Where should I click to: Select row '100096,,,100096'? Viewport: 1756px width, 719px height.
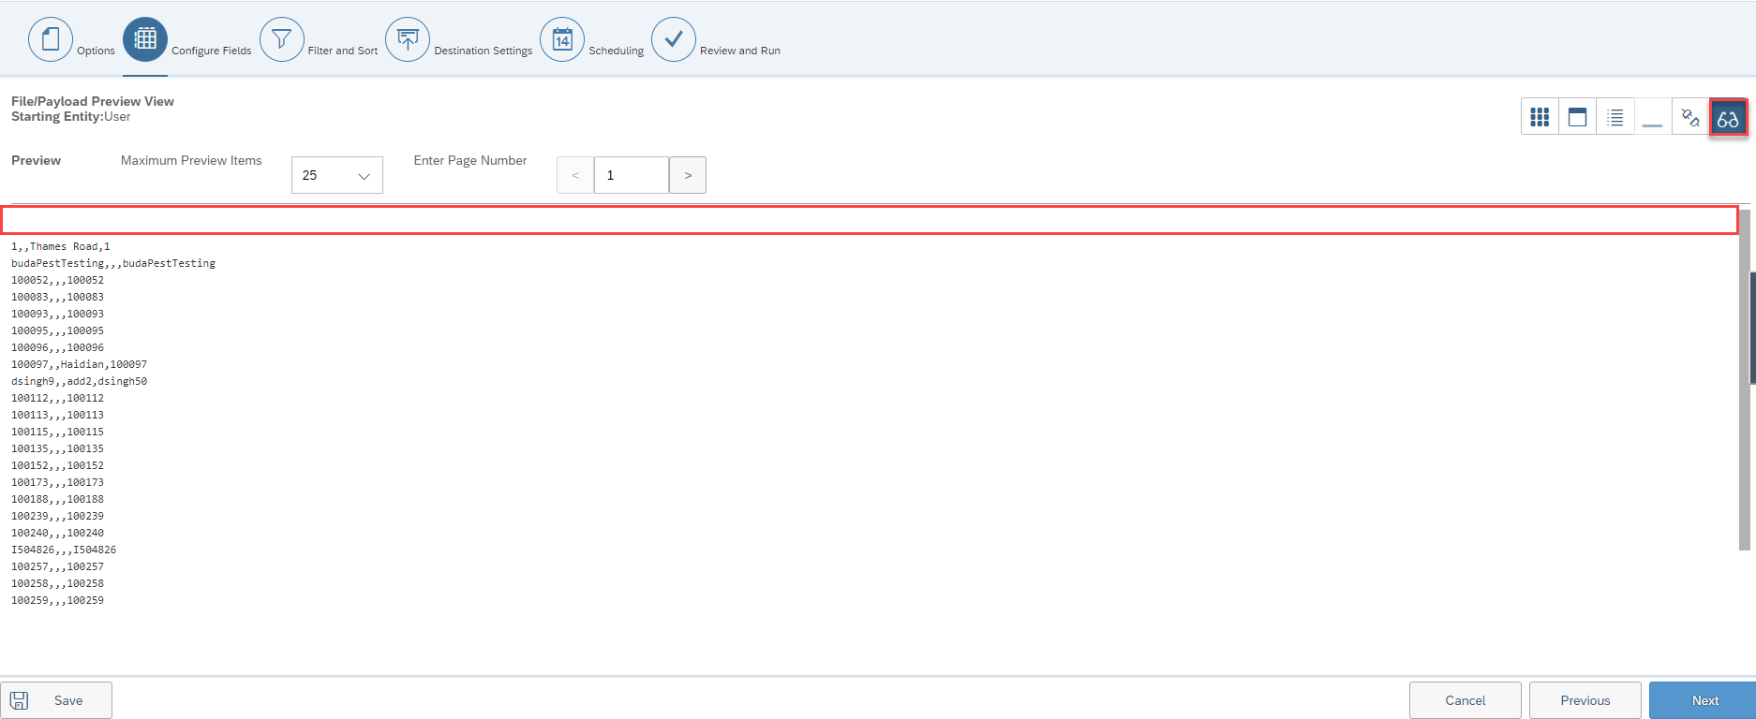click(58, 347)
